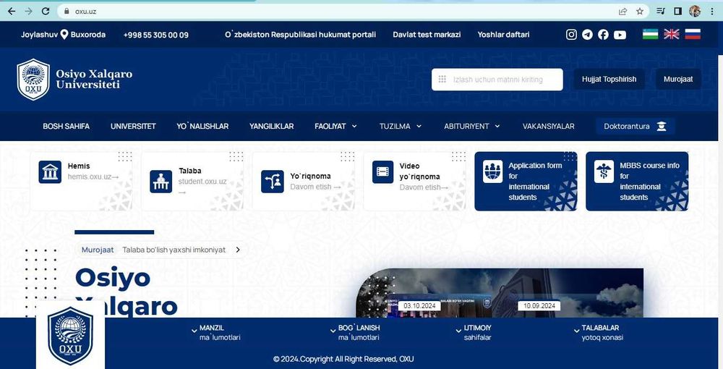Open the Doktorantura menu button
The image size is (723, 369).
pos(635,127)
